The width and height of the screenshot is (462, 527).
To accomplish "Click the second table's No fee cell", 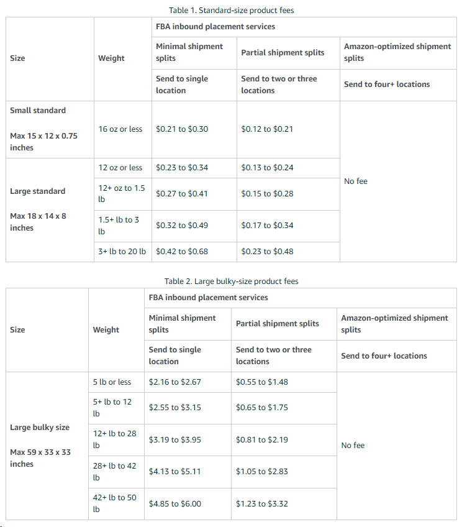I will click(x=397, y=446).
